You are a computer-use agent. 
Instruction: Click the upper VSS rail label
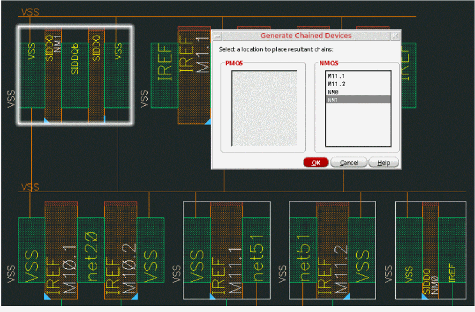(30, 12)
